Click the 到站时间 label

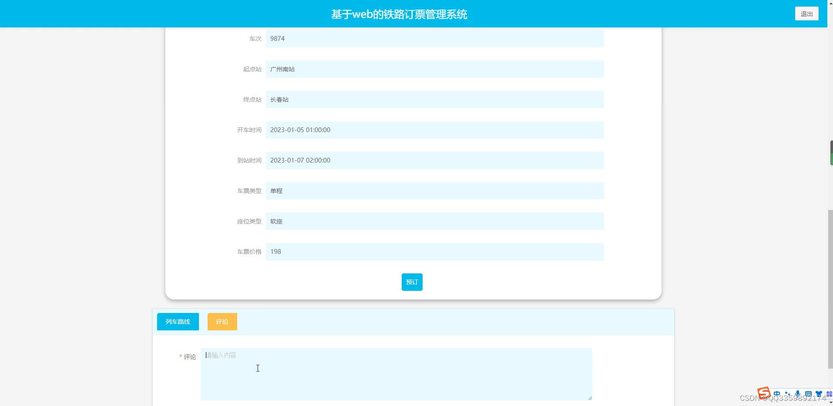(x=249, y=160)
